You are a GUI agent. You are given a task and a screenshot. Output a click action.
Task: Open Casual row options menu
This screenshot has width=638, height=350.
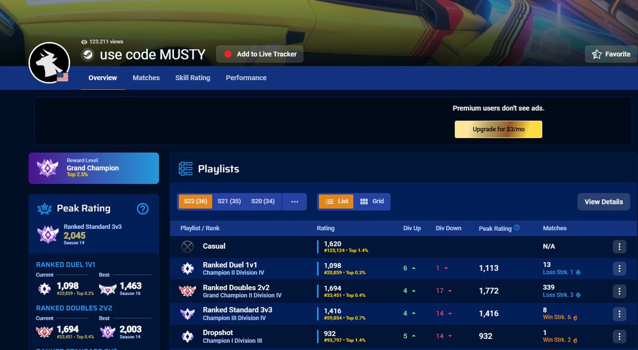[619, 246]
